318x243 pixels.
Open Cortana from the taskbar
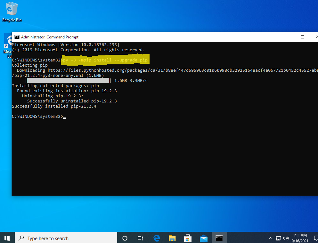[125, 238]
